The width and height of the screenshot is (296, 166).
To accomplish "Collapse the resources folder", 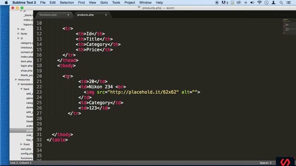I will (x=16, y=80).
